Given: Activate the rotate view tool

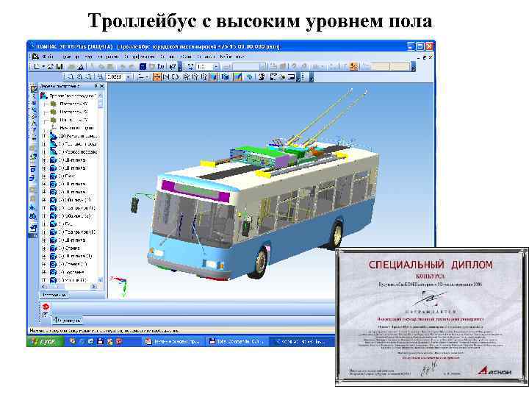Looking at the screenshot, I should [x=175, y=77].
